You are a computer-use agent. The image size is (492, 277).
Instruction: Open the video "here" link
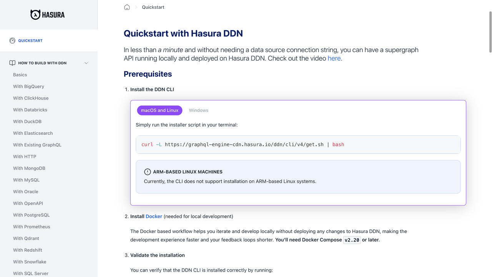click(334, 58)
